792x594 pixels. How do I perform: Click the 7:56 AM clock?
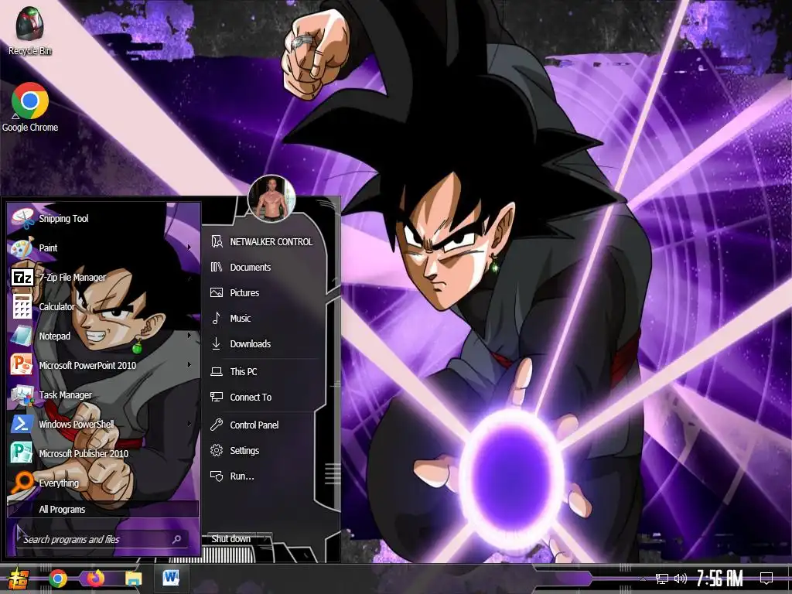[720, 579]
